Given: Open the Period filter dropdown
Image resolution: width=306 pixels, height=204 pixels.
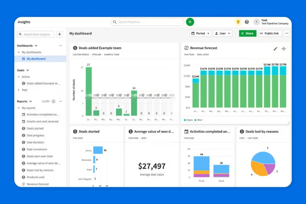Looking at the screenshot, I should point(201,33).
